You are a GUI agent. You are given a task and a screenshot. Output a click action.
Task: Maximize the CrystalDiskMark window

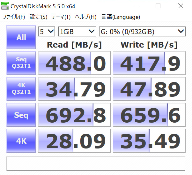point(158,6)
